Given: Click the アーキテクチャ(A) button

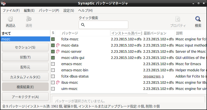Looking at the screenshot, I should pyautogui.click(x=25, y=97).
